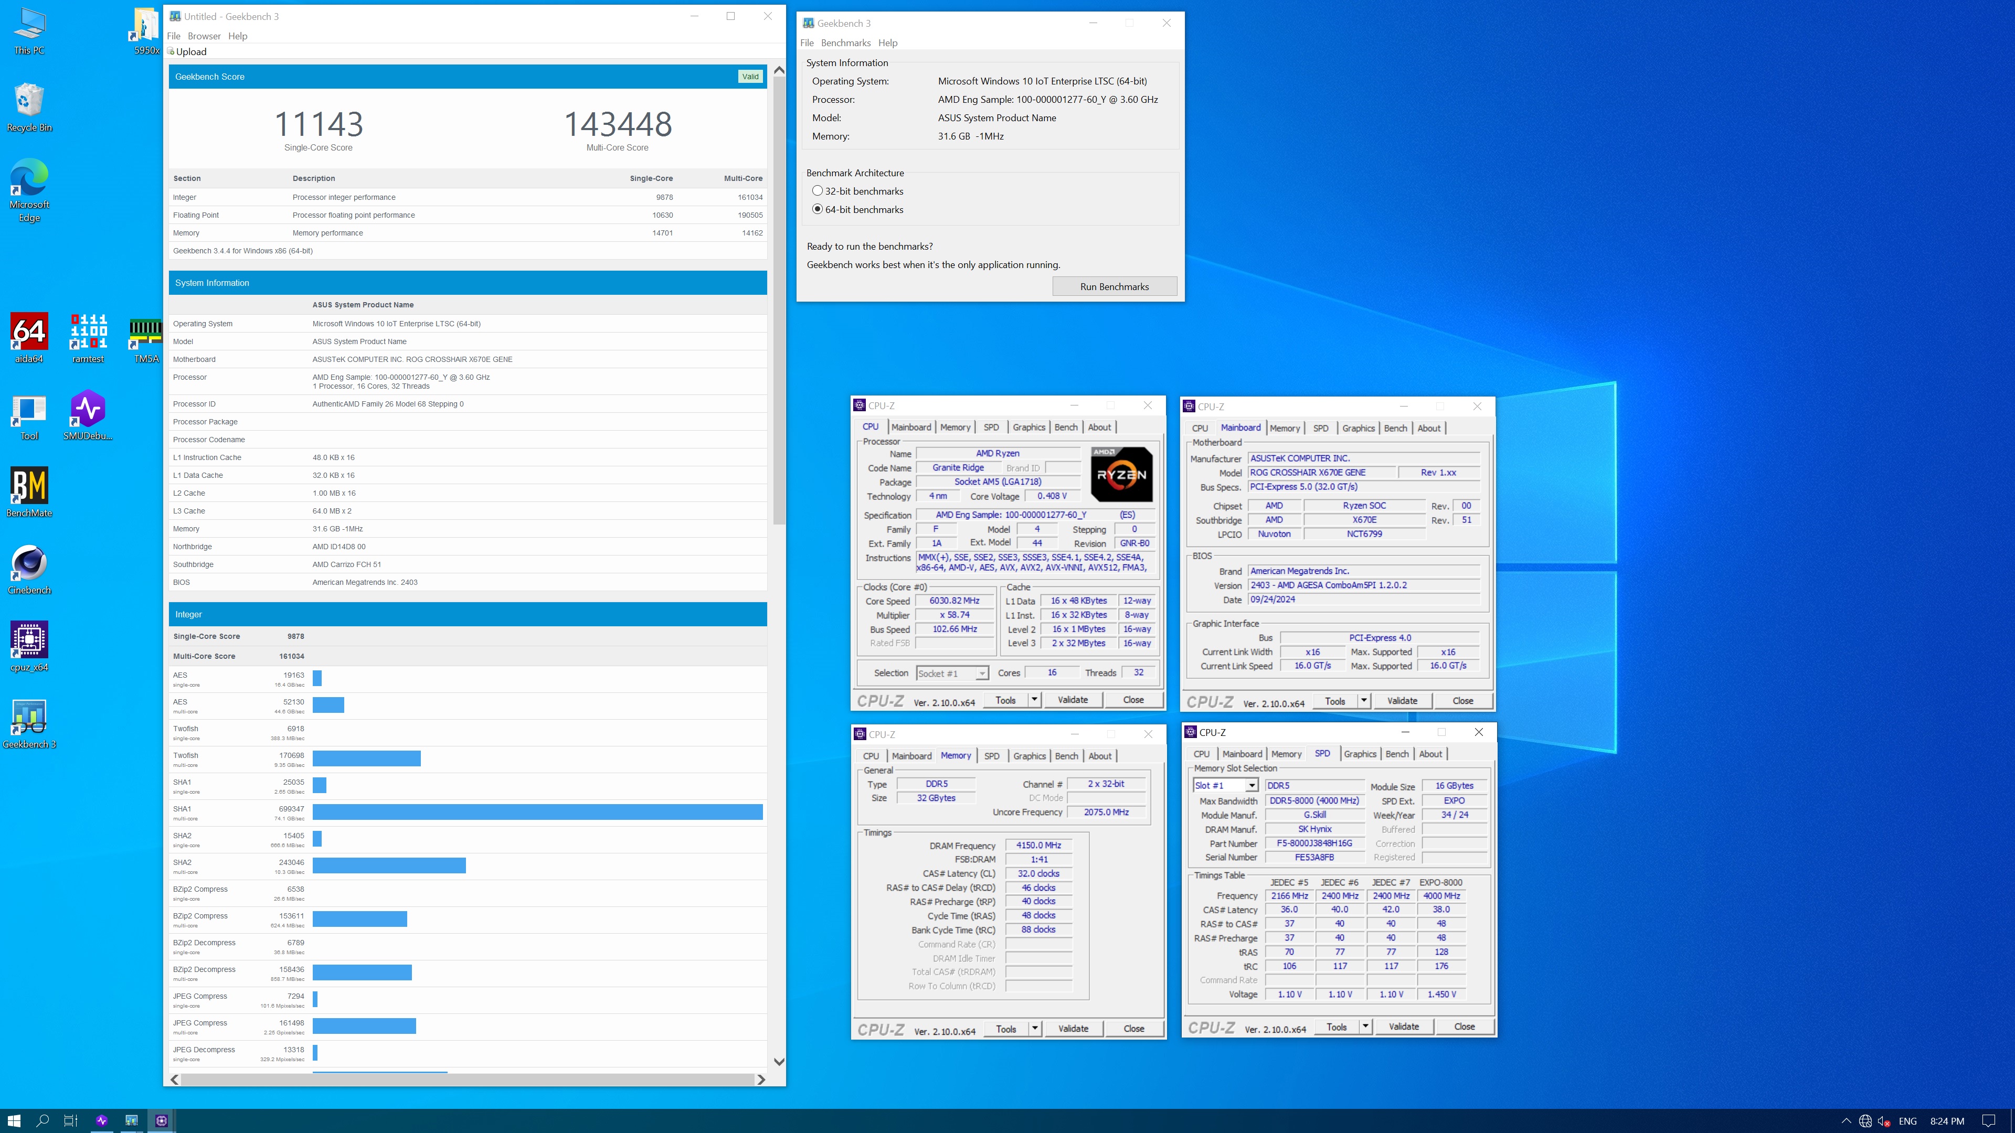This screenshot has width=2015, height=1133.
Task: Click the Valid badge in Geekbench Score
Action: point(750,77)
